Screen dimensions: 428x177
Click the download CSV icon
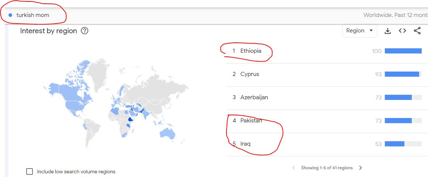(x=387, y=31)
